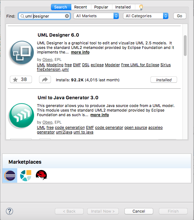Click the Back button

click(x=69, y=211)
